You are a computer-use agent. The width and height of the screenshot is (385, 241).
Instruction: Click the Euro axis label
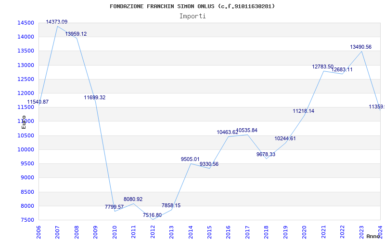pyautogui.click(x=24, y=122)
